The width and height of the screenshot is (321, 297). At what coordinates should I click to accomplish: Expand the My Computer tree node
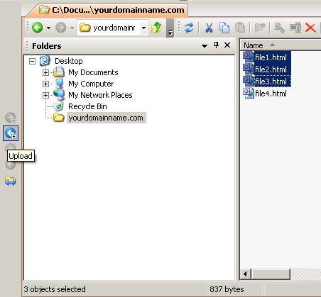tap(45, 84)
